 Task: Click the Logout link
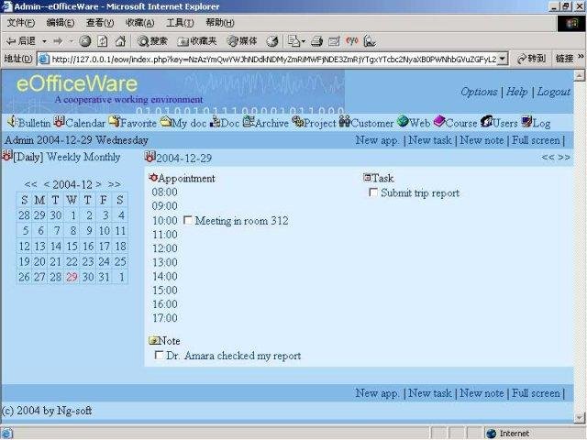coord(554,92)
